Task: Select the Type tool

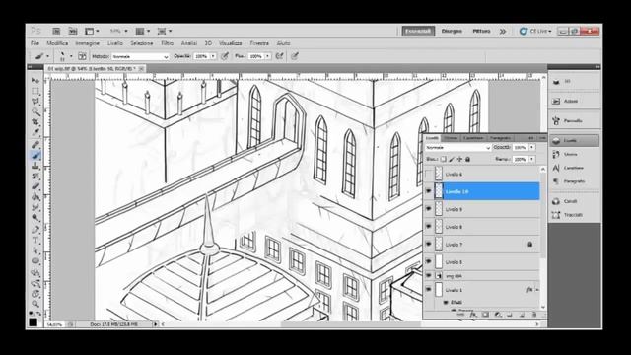Action: pos(35,241)
